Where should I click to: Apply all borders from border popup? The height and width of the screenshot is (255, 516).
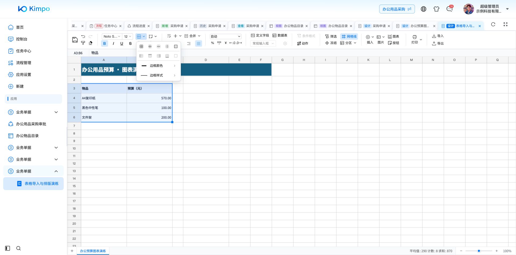pos(141,46)
